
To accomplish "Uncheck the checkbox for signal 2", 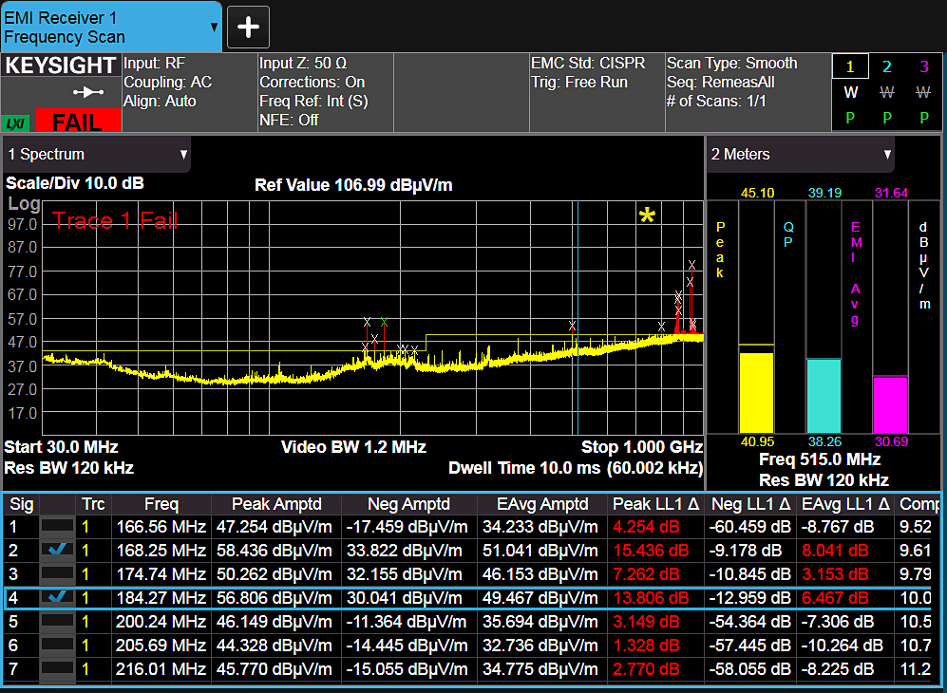I will (x=59, y=550).
